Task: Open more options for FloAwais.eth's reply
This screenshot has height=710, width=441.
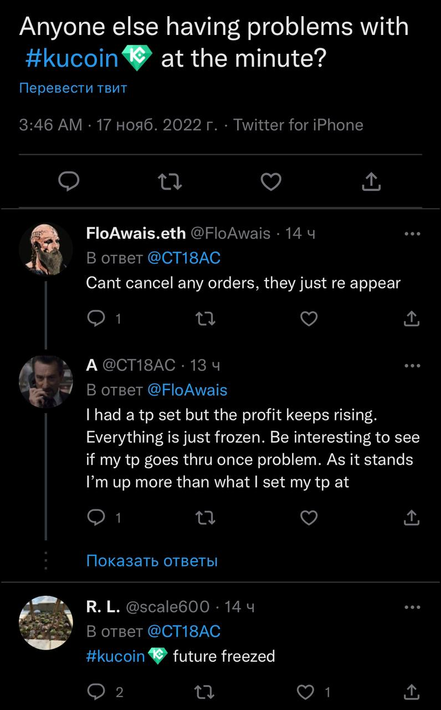Action: tap(412, 234)
